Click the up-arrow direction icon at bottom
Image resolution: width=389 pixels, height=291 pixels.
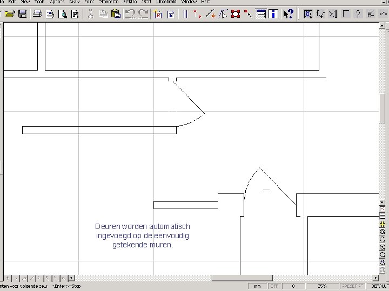[x=8, y=279]
